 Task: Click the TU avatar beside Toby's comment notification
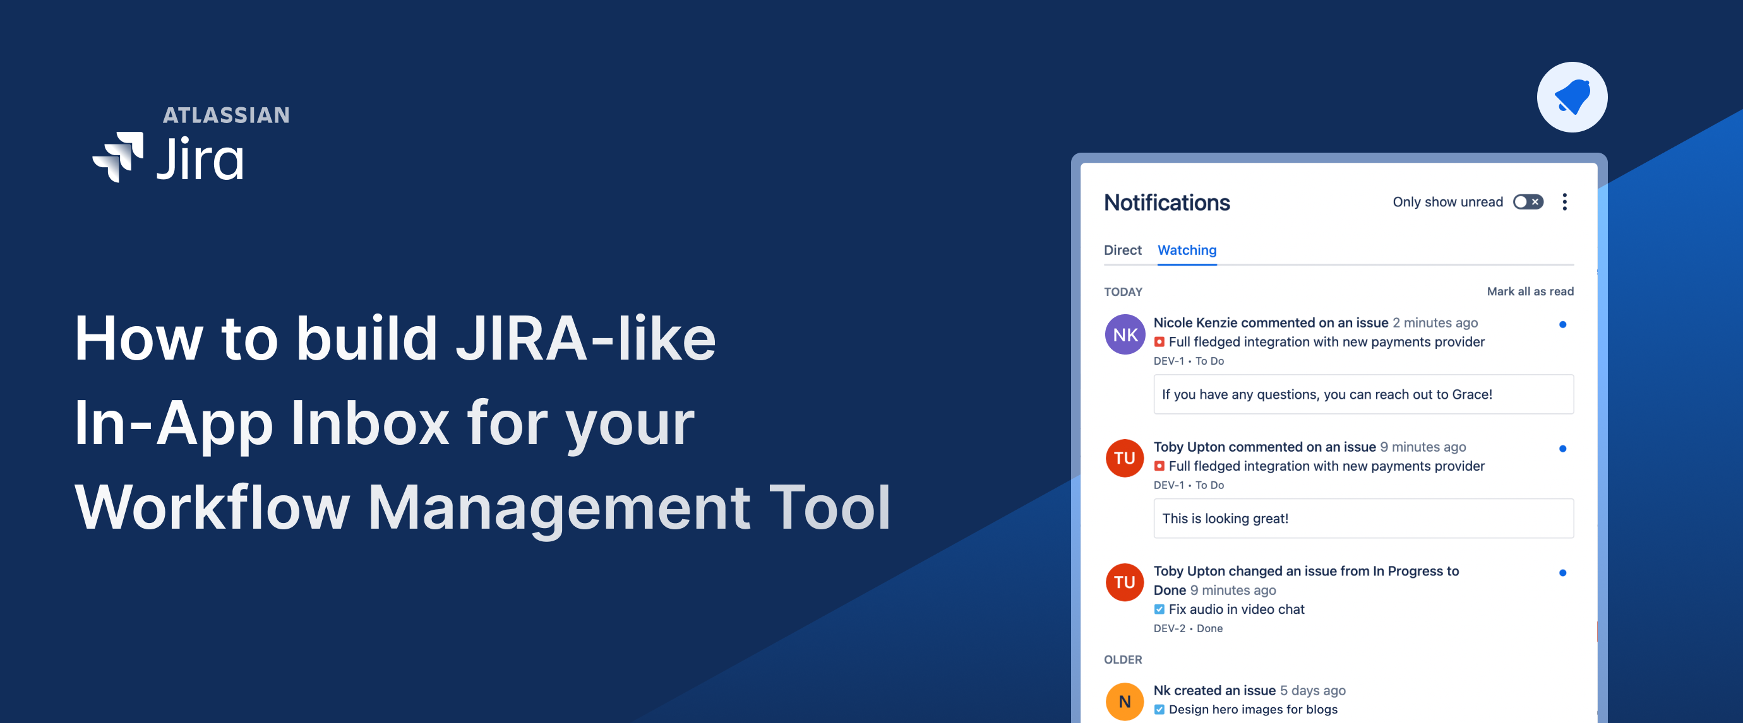[1125, 458]
